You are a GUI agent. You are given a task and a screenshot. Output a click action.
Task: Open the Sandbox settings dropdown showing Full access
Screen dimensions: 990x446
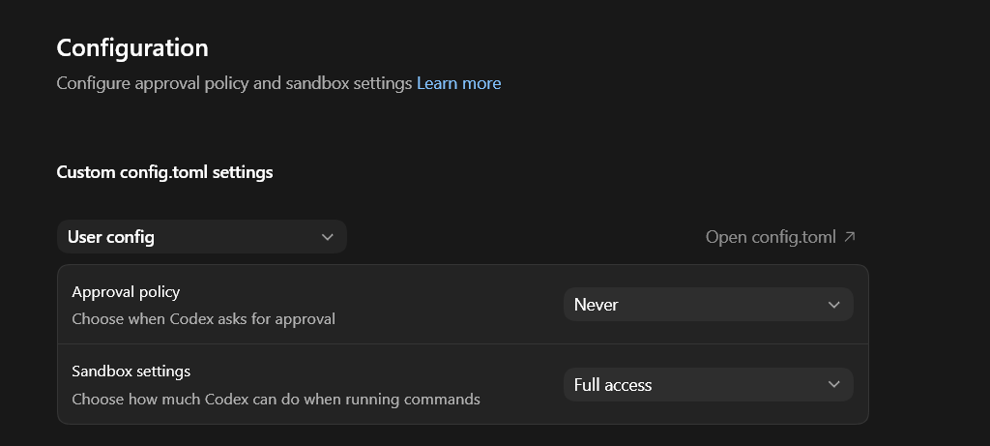click(709, 385)
